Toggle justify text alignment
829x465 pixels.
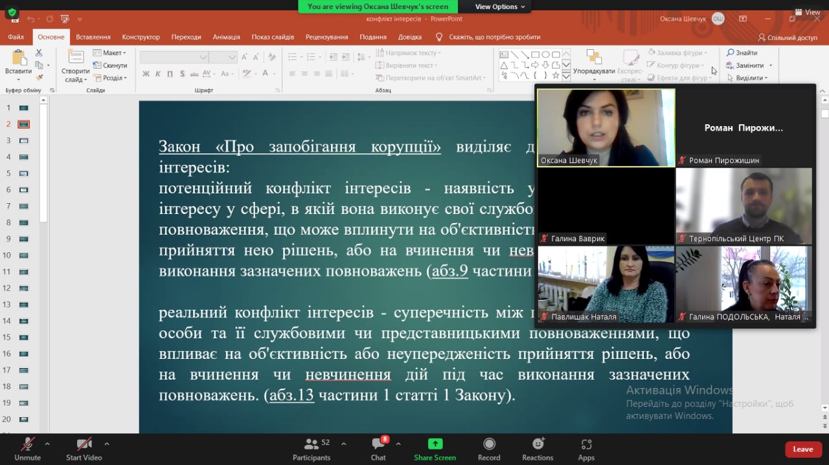[x=330, y=74]
